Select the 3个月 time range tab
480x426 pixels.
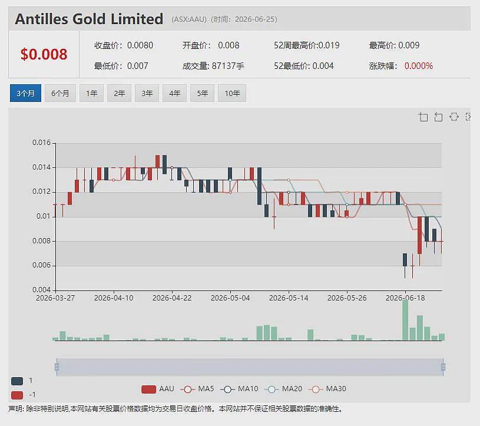(x=25, y=93)
